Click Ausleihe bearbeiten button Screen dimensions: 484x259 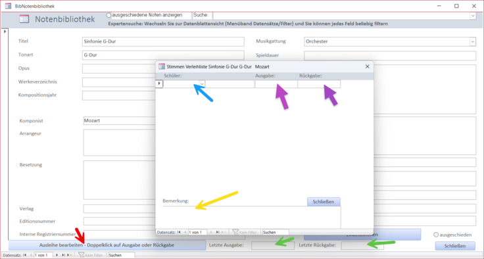107,245
